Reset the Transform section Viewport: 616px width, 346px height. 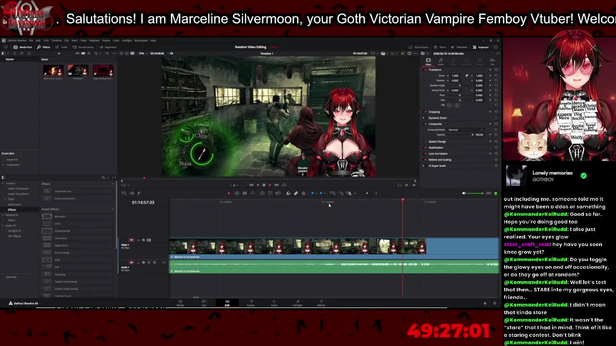496,70
